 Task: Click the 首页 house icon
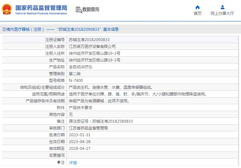pyautogui.click(x=198, y=7)
